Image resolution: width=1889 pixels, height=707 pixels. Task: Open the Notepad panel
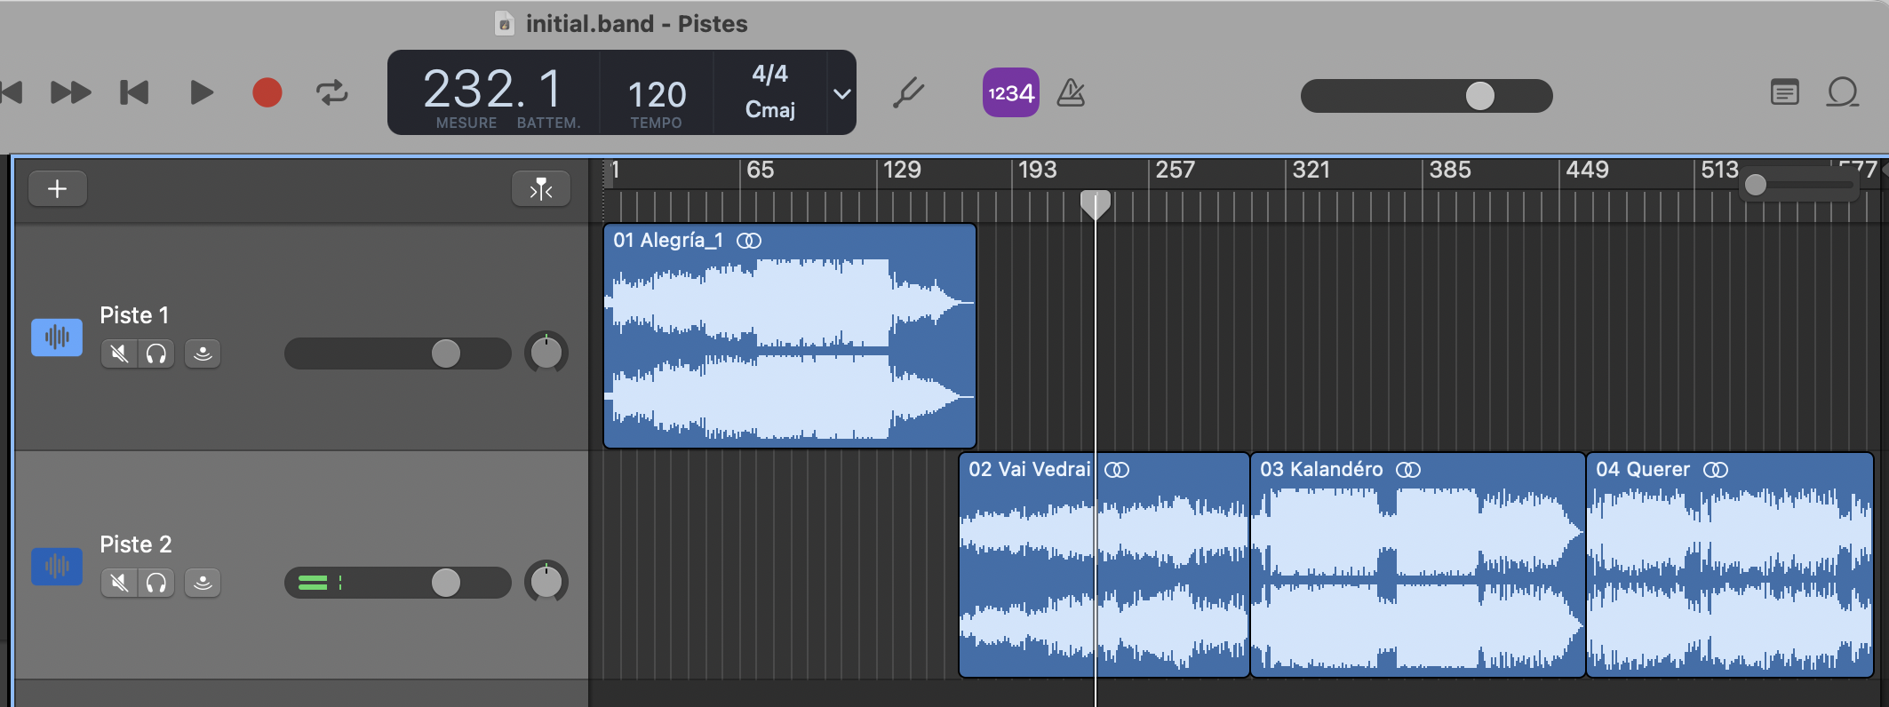tap(1784, 92)
